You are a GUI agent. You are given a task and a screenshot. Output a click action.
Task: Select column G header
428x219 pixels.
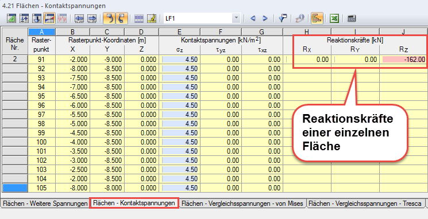pos(262,32)
